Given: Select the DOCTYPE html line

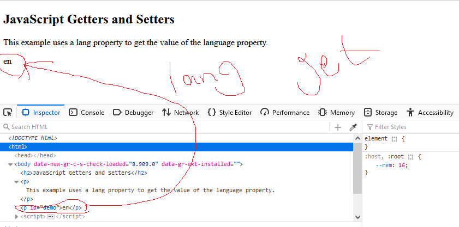Looking at the screenshot, I should pos(33,138).
